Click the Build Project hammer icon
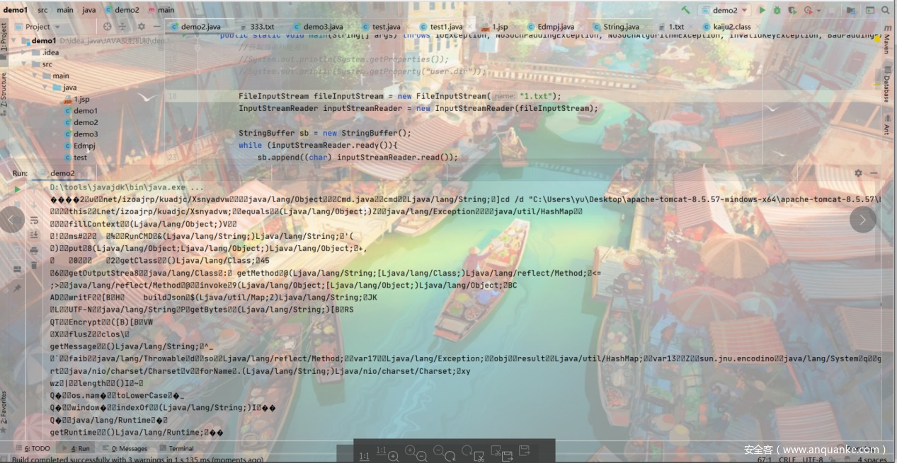Viewport: 897px width, 463px height. (x=685, y=11)
